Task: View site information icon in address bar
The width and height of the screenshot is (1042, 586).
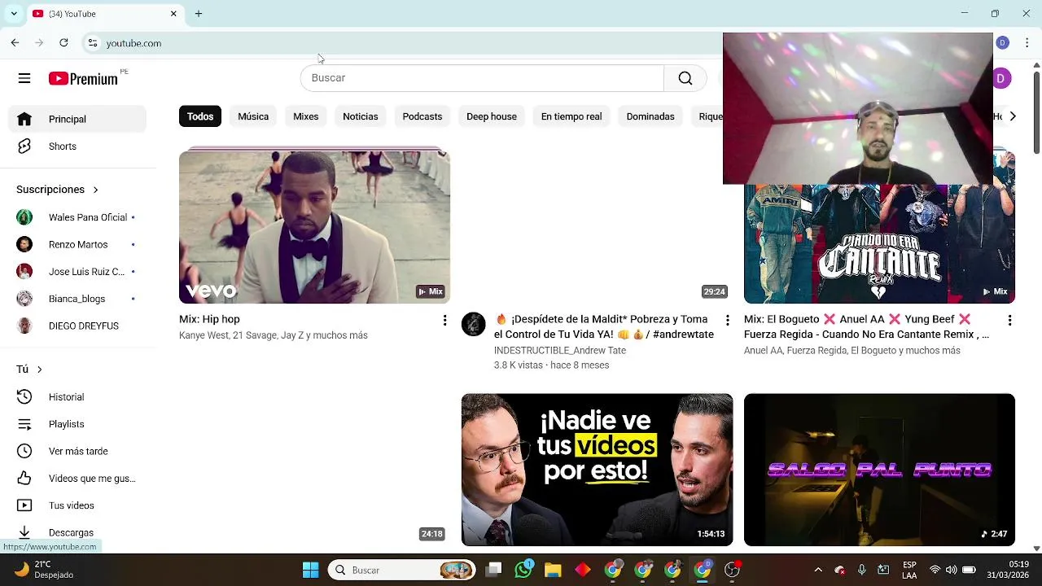Action: [x=93, y=43]
